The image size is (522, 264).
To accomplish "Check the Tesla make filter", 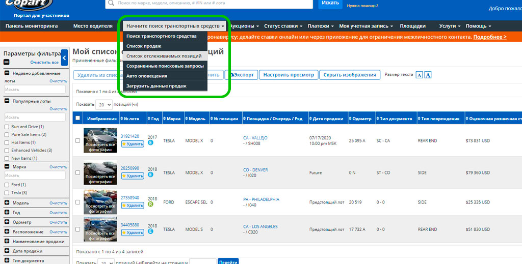I will click(x=7, y=193).
